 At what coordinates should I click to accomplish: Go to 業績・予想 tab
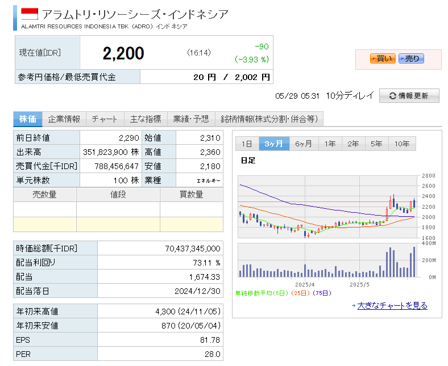[191, 119]
